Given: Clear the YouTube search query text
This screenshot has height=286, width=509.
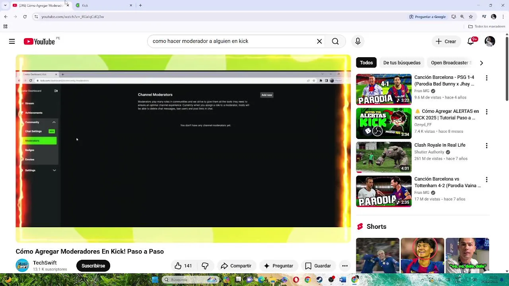Looking at the screenshot, I should pyautogui.click(x=319, y=41).
